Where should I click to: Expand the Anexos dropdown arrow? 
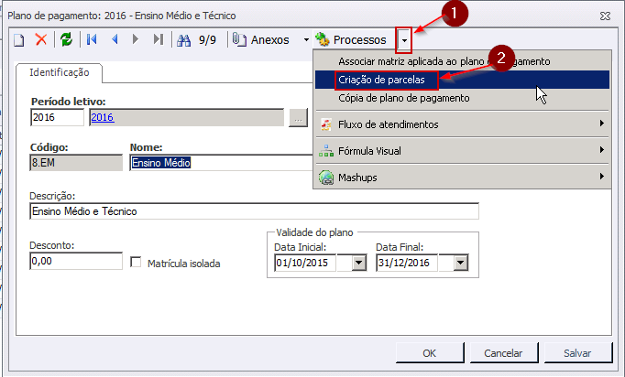click(306, 40)
